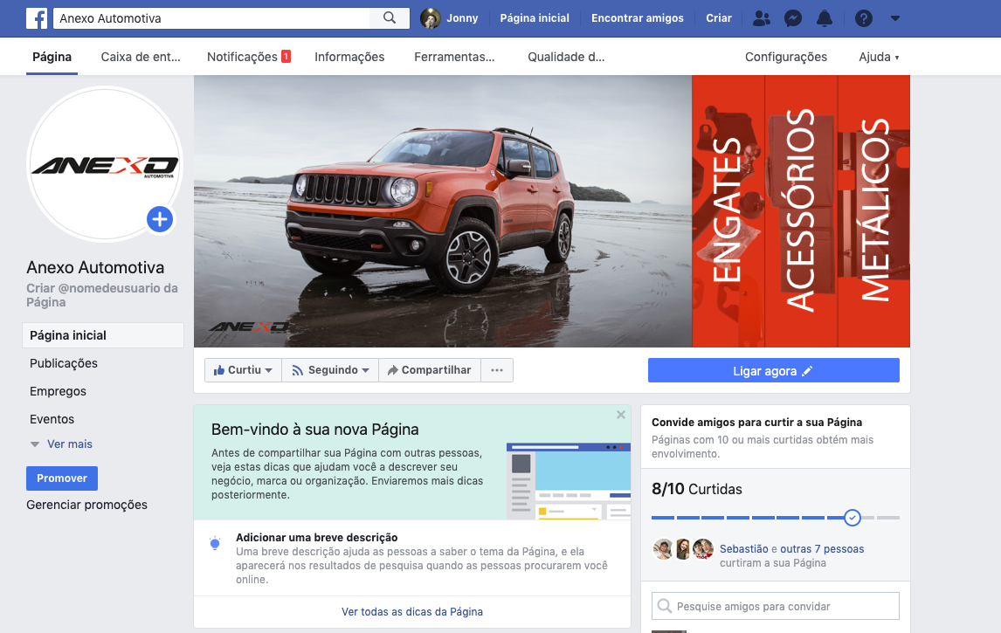Click outras 7 pessoas link

pyautogui.click(x=822, y=549)
